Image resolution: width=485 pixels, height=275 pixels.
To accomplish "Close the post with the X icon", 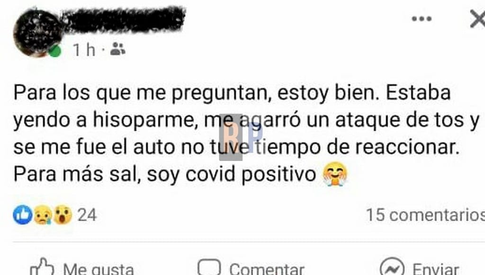I will coord(478,18).
